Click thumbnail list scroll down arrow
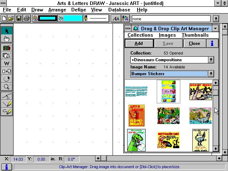Image resolution: width=228 pixels, height=171 pixels. [x=216, y=149]
